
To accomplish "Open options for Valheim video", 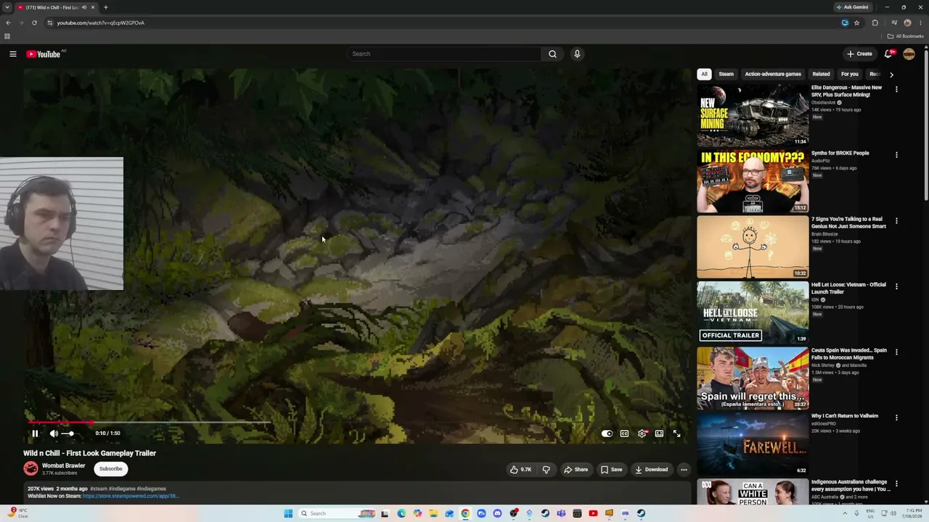I will [896, 418].
